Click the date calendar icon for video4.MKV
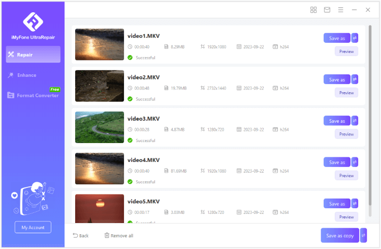381x249 pixels. (239, 171)
